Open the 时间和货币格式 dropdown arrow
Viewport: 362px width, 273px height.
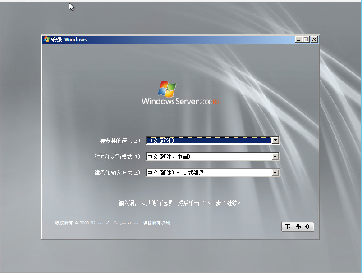pos(275,157)
